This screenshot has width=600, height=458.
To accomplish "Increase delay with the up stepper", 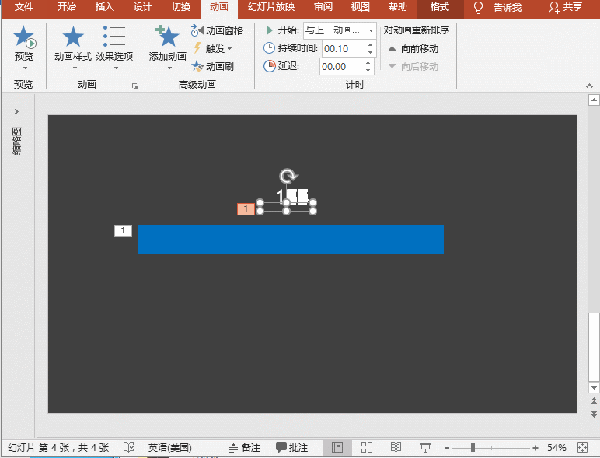I will (x=368, y=63).
